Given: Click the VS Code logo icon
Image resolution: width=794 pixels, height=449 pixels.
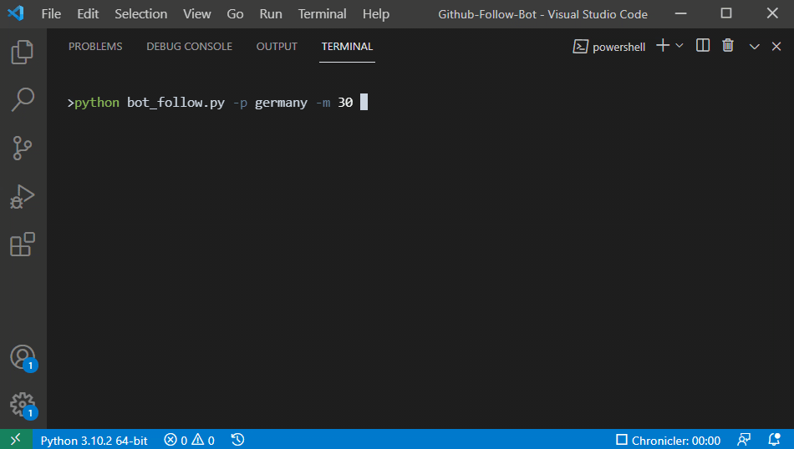Looking at the screenshot, I should click(x=16, y=13).
